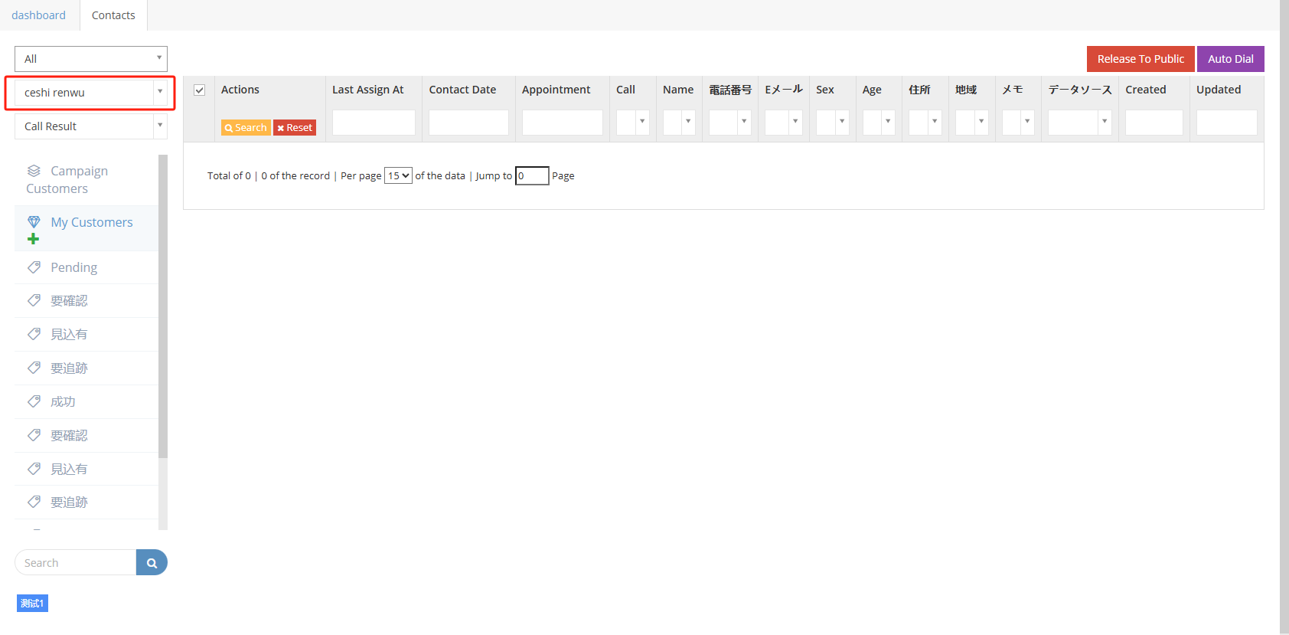Viewport: 1289px width, 635px height.
Task: Click the Last Assign At filter field
Action: 374,123
